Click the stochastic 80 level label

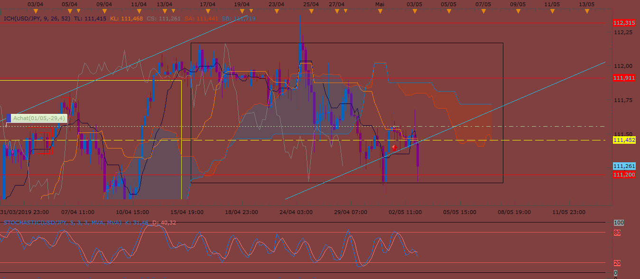[617, 232]
